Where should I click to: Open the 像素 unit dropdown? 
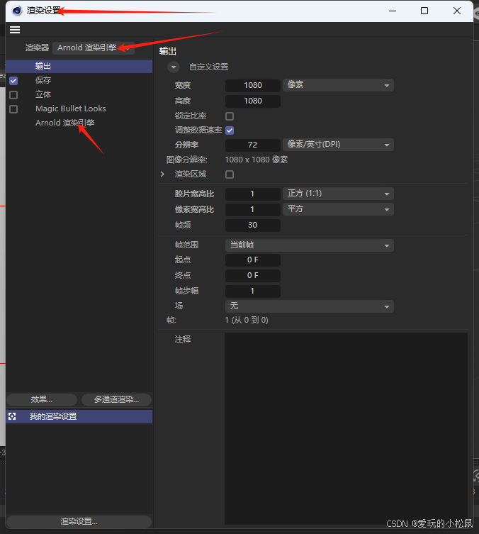click(x=338, y=85)
